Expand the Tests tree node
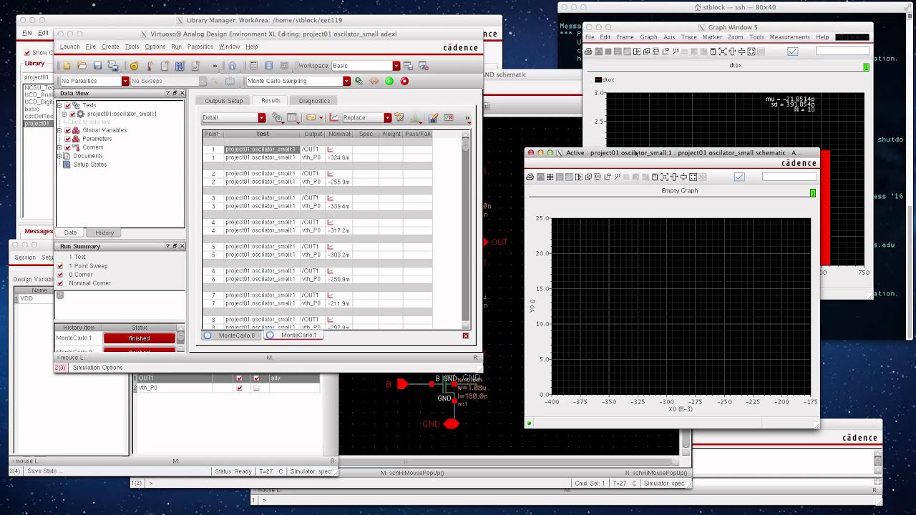This screenshot has width=916, height=515. 59,105
